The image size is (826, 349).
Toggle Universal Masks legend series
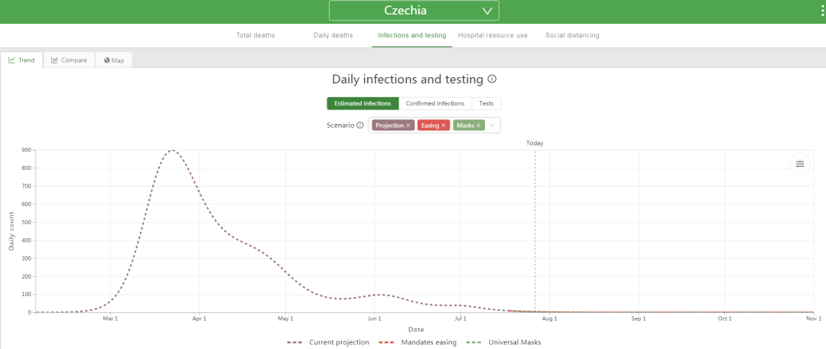click(503, 342)
